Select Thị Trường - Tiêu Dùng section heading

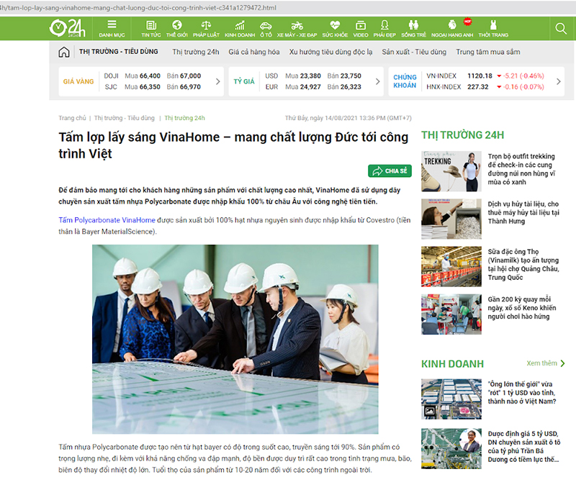click(119, 52)
